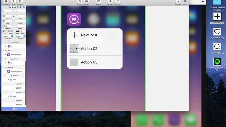
Task: Collapse the 004_Opened artboard in layers
Action: [3, 67]
